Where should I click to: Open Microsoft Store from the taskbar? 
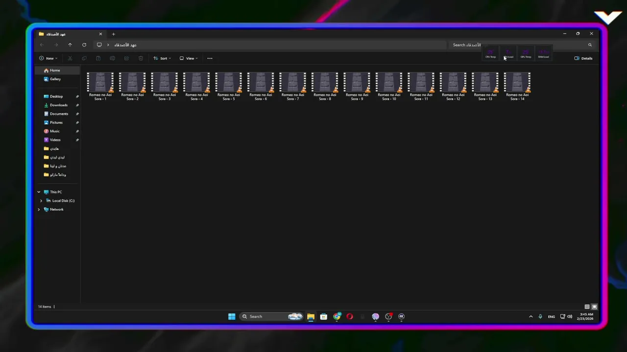tap(323, 316)
